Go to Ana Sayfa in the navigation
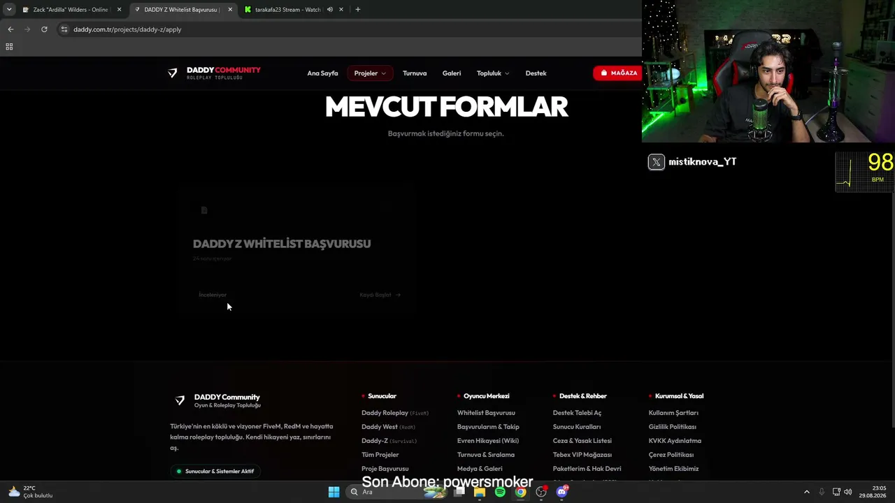The width and height of the screenshot is (895, 503). (322, 73)
